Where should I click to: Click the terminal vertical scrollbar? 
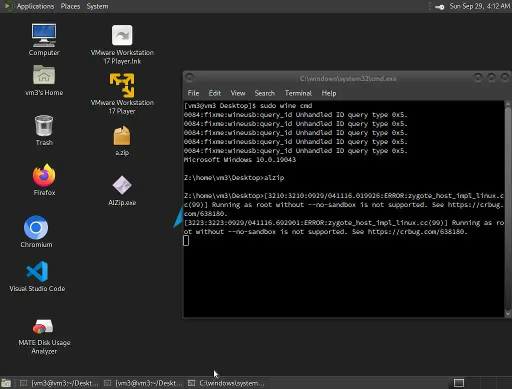point(508,209)
